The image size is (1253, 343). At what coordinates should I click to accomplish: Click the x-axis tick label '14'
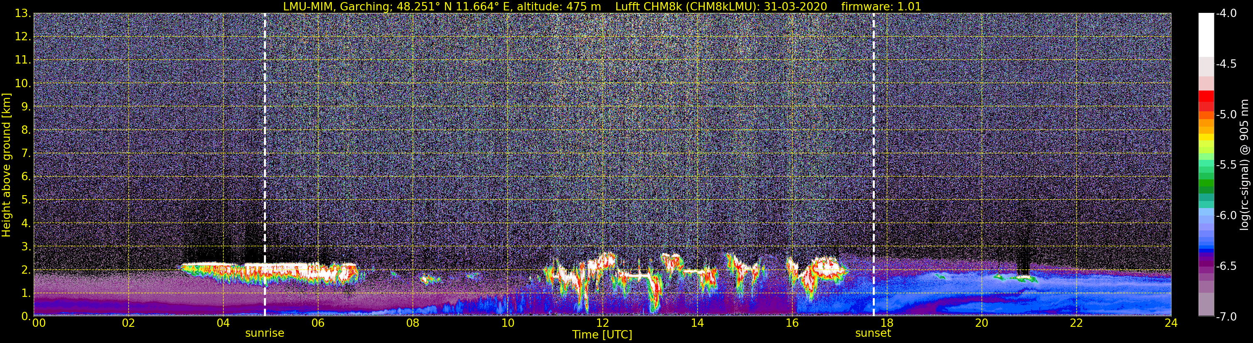point(697,323)
